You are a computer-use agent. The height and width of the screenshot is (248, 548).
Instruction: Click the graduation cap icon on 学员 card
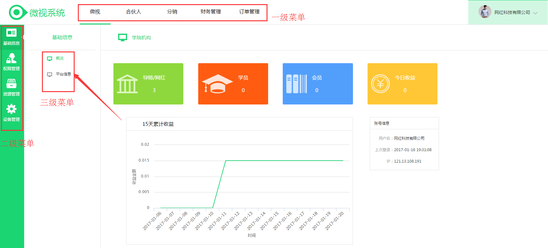(217, 84)
